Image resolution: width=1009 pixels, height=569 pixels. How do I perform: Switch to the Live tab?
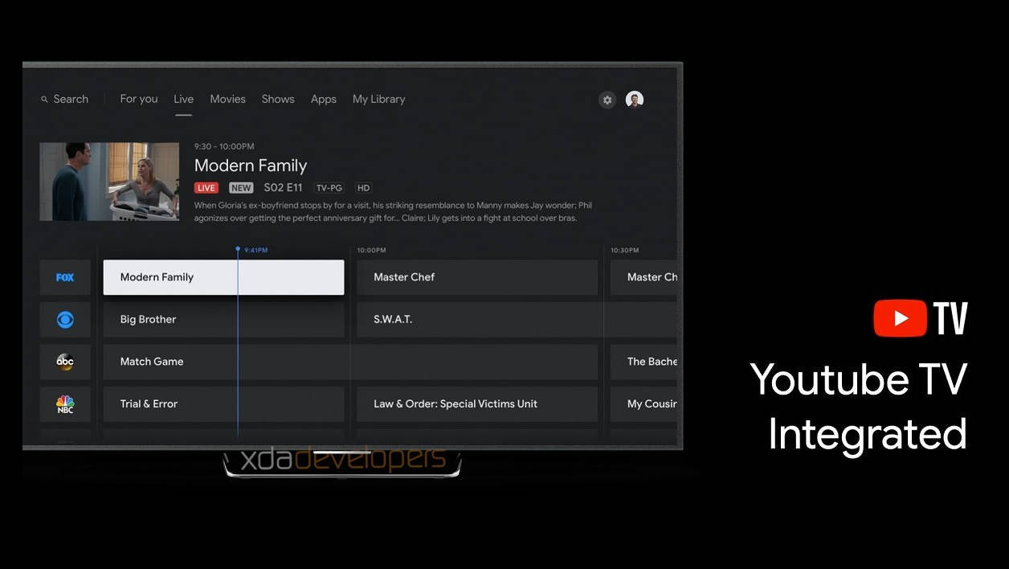point(184,99)
